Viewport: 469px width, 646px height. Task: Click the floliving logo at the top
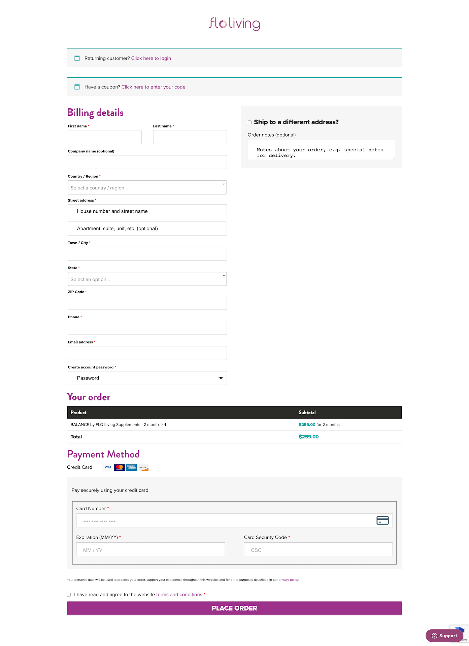pyautogui.click(x=234, y=24)
